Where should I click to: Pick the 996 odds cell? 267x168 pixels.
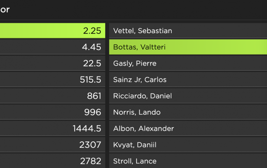(x=53, y=112)
